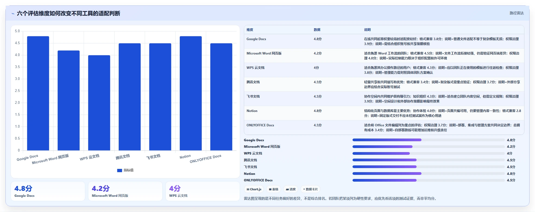Click the Notion x-axis label under chart

tap(185, 157)
